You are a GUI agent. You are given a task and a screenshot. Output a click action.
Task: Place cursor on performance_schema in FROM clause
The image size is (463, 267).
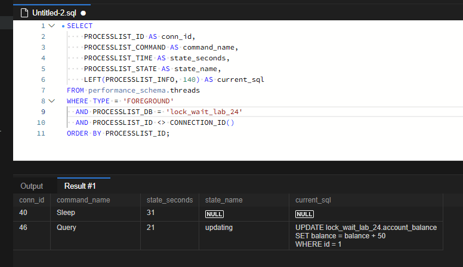[x=127, y=90]
